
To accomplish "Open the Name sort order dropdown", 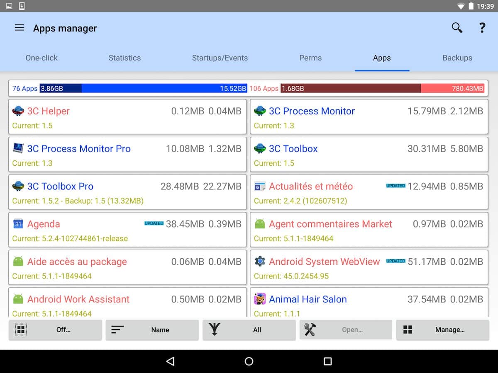I will coord(152,330).
